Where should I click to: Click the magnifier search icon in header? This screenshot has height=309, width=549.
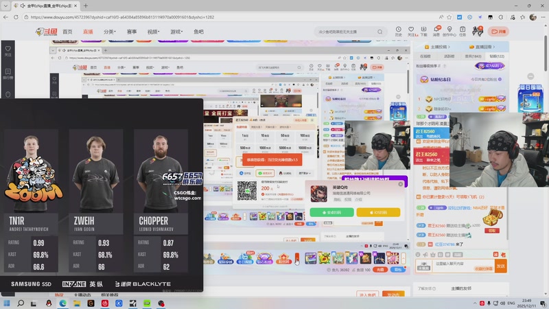point(380,32)
